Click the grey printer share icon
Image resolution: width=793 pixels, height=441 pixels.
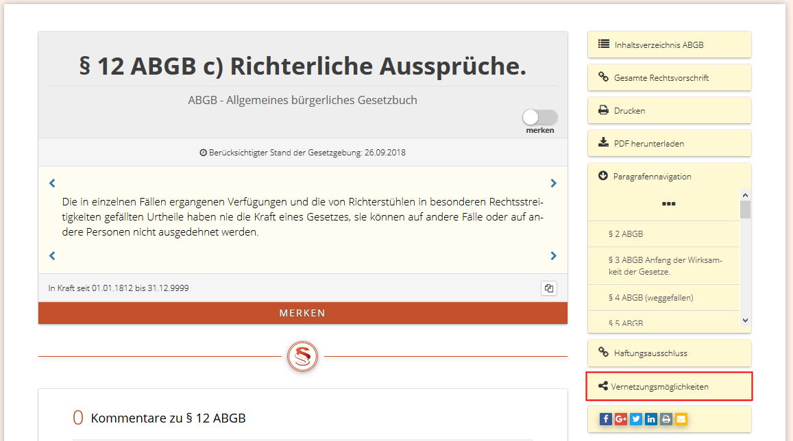point(666,419)
